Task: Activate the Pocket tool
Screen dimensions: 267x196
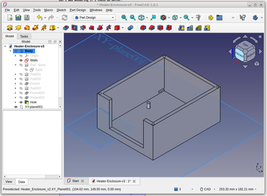Action: [x=66, y=27]
